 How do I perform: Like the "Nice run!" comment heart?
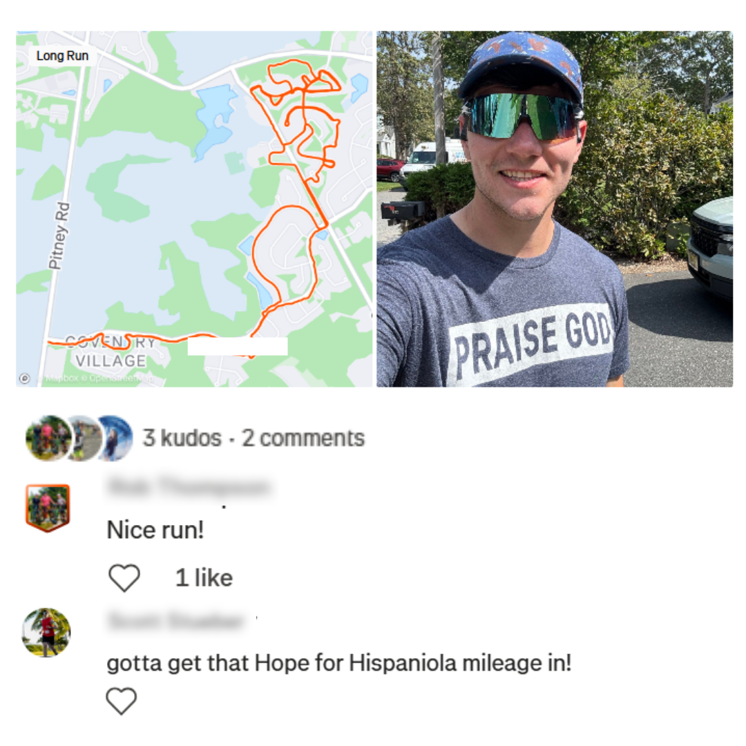point(124,577)
